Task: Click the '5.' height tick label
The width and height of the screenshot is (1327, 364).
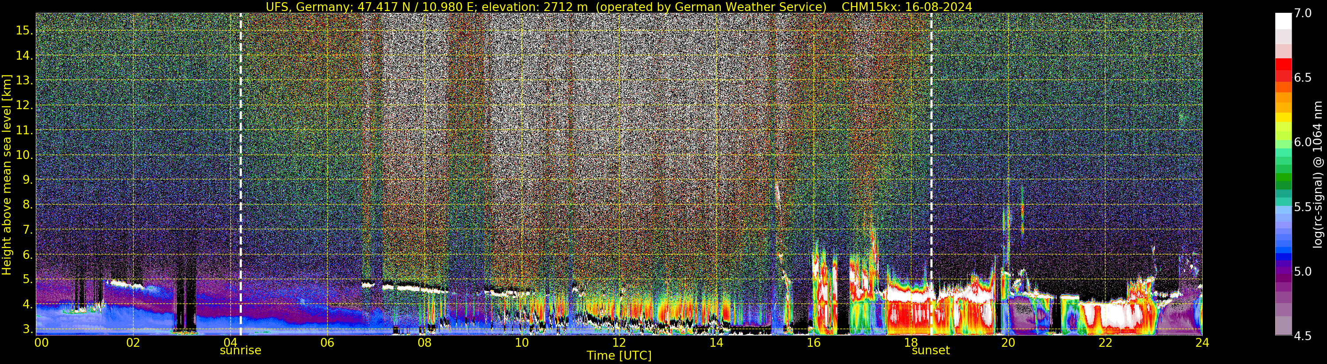Action: pyautogui.click(x=27, y=280)
